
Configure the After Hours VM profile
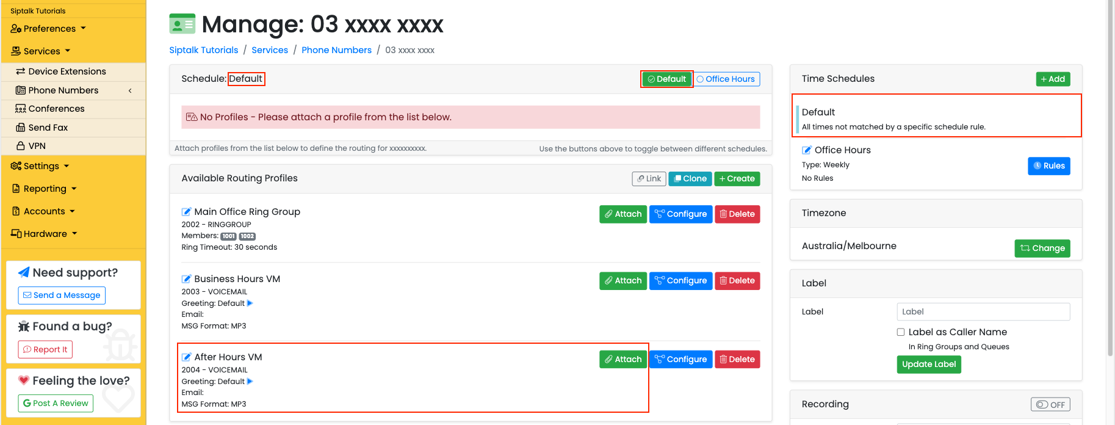tap(680, 359)
